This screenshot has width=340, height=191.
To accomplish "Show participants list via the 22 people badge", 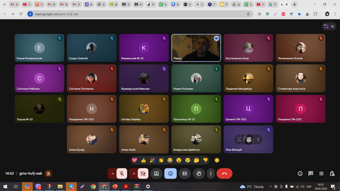I will pos(329,26).
